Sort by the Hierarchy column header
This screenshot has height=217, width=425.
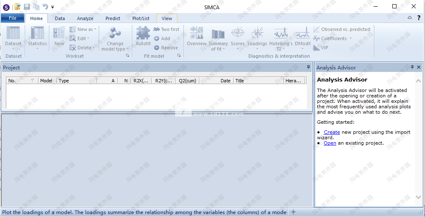pyautogui.click(x=294, y=81)
